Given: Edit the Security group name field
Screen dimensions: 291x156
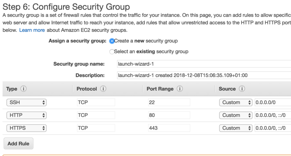Looking at the screenshot, I should [x=204, y=64].
